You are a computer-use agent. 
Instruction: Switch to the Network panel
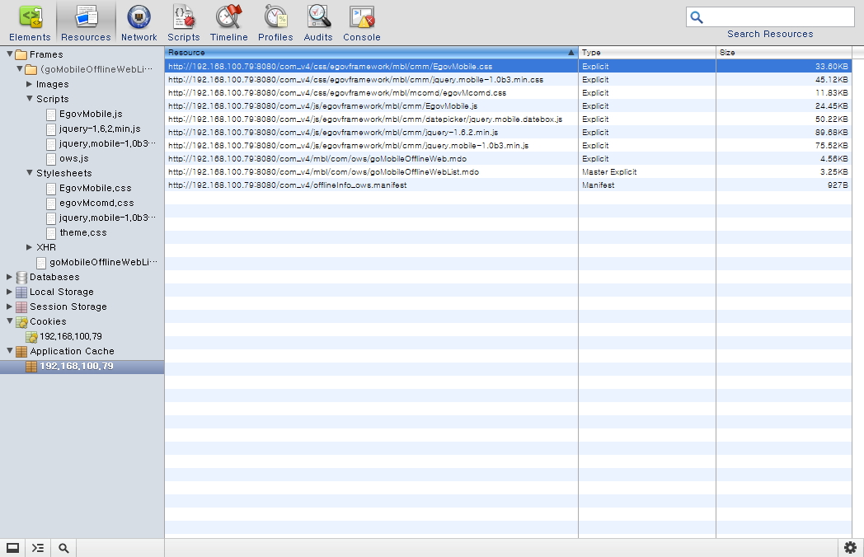click(x=139, y=22)
